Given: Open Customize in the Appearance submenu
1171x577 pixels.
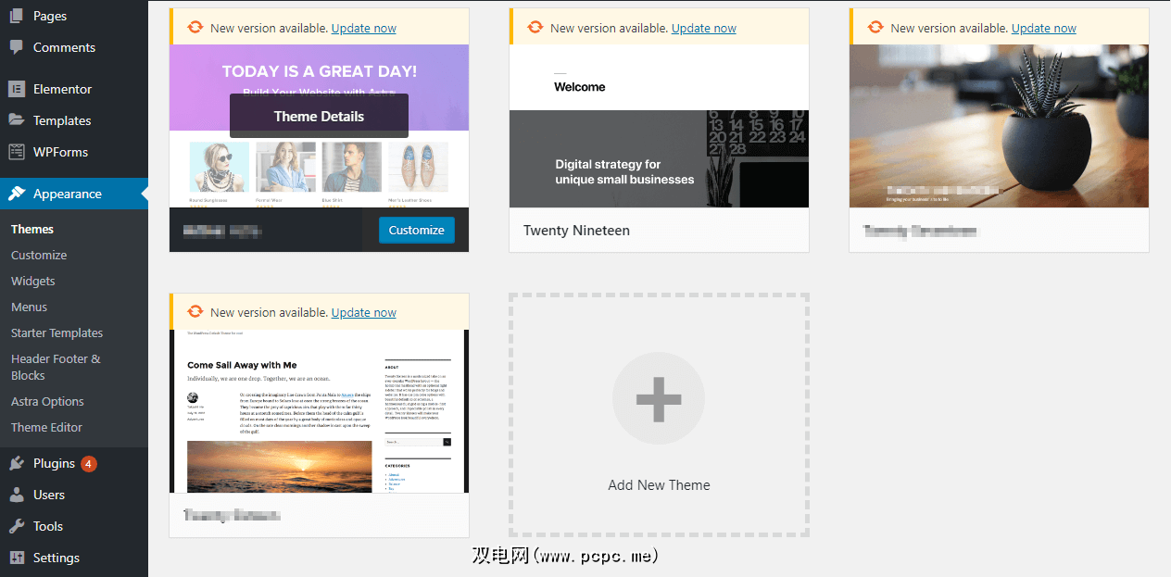Looking at the screenshot, I should [39, 255].
